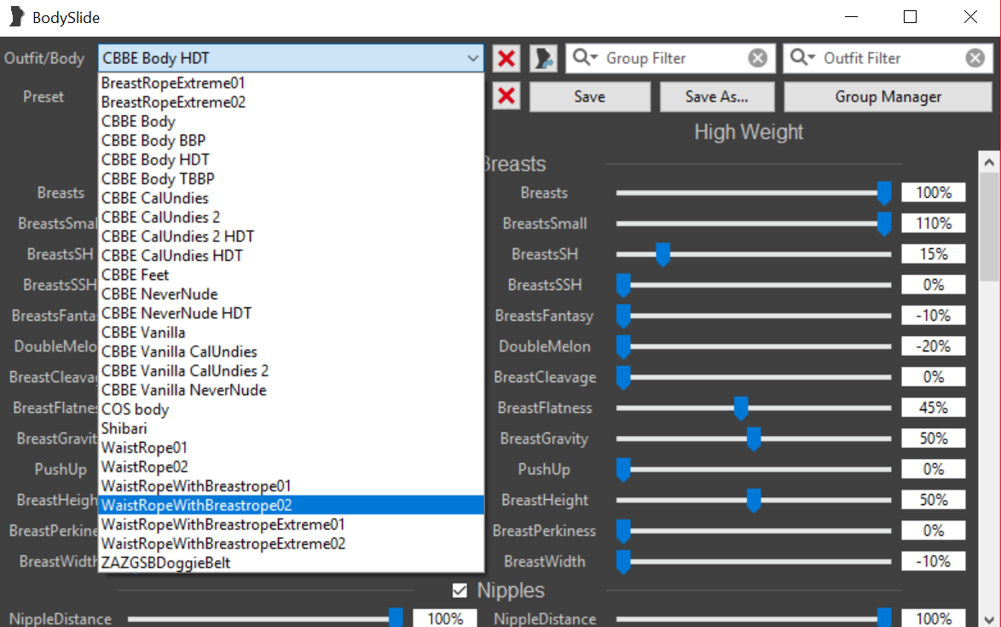The height and width of the screenshot is (627, 1001).
Task: Click low weight NippleDistance slider handle
Action: (x=396, y=618)
